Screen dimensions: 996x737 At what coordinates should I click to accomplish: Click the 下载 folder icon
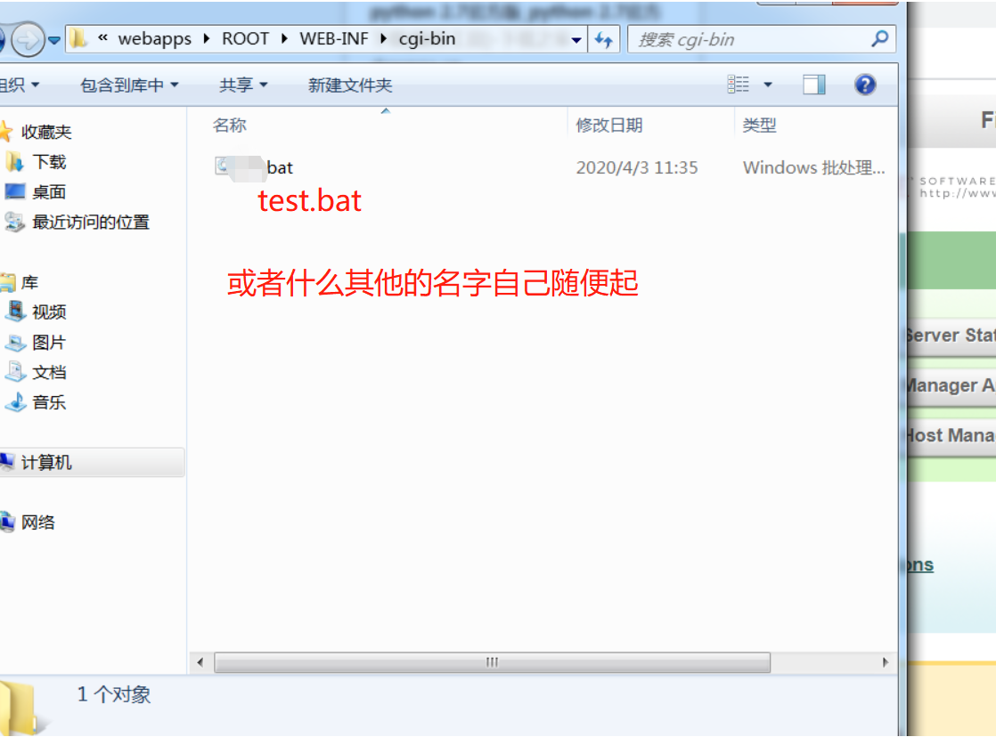(14, 162)
